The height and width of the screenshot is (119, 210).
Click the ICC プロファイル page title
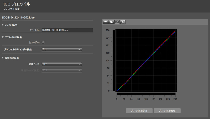pos(17,4)
